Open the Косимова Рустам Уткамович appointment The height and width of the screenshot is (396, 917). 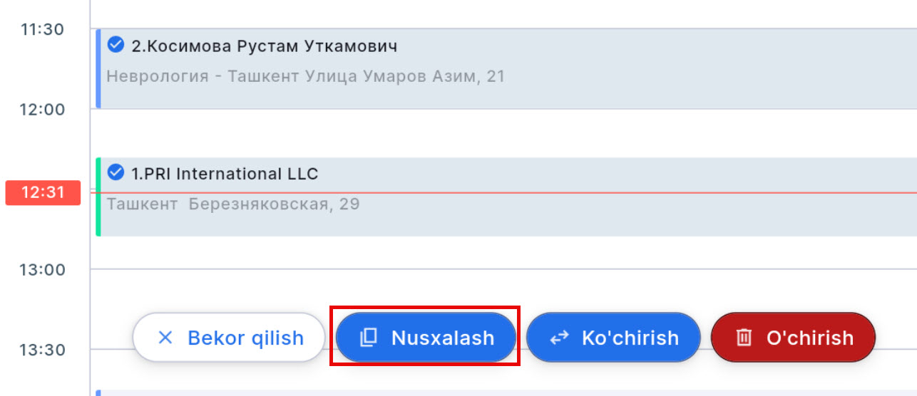[265, 46]
